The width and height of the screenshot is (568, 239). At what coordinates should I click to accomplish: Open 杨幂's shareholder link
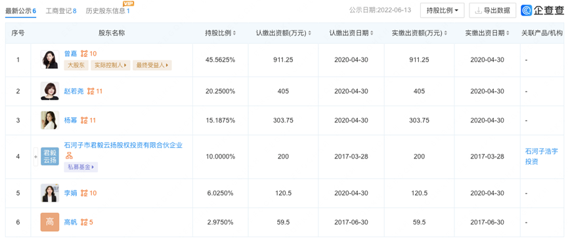[71, 120]
